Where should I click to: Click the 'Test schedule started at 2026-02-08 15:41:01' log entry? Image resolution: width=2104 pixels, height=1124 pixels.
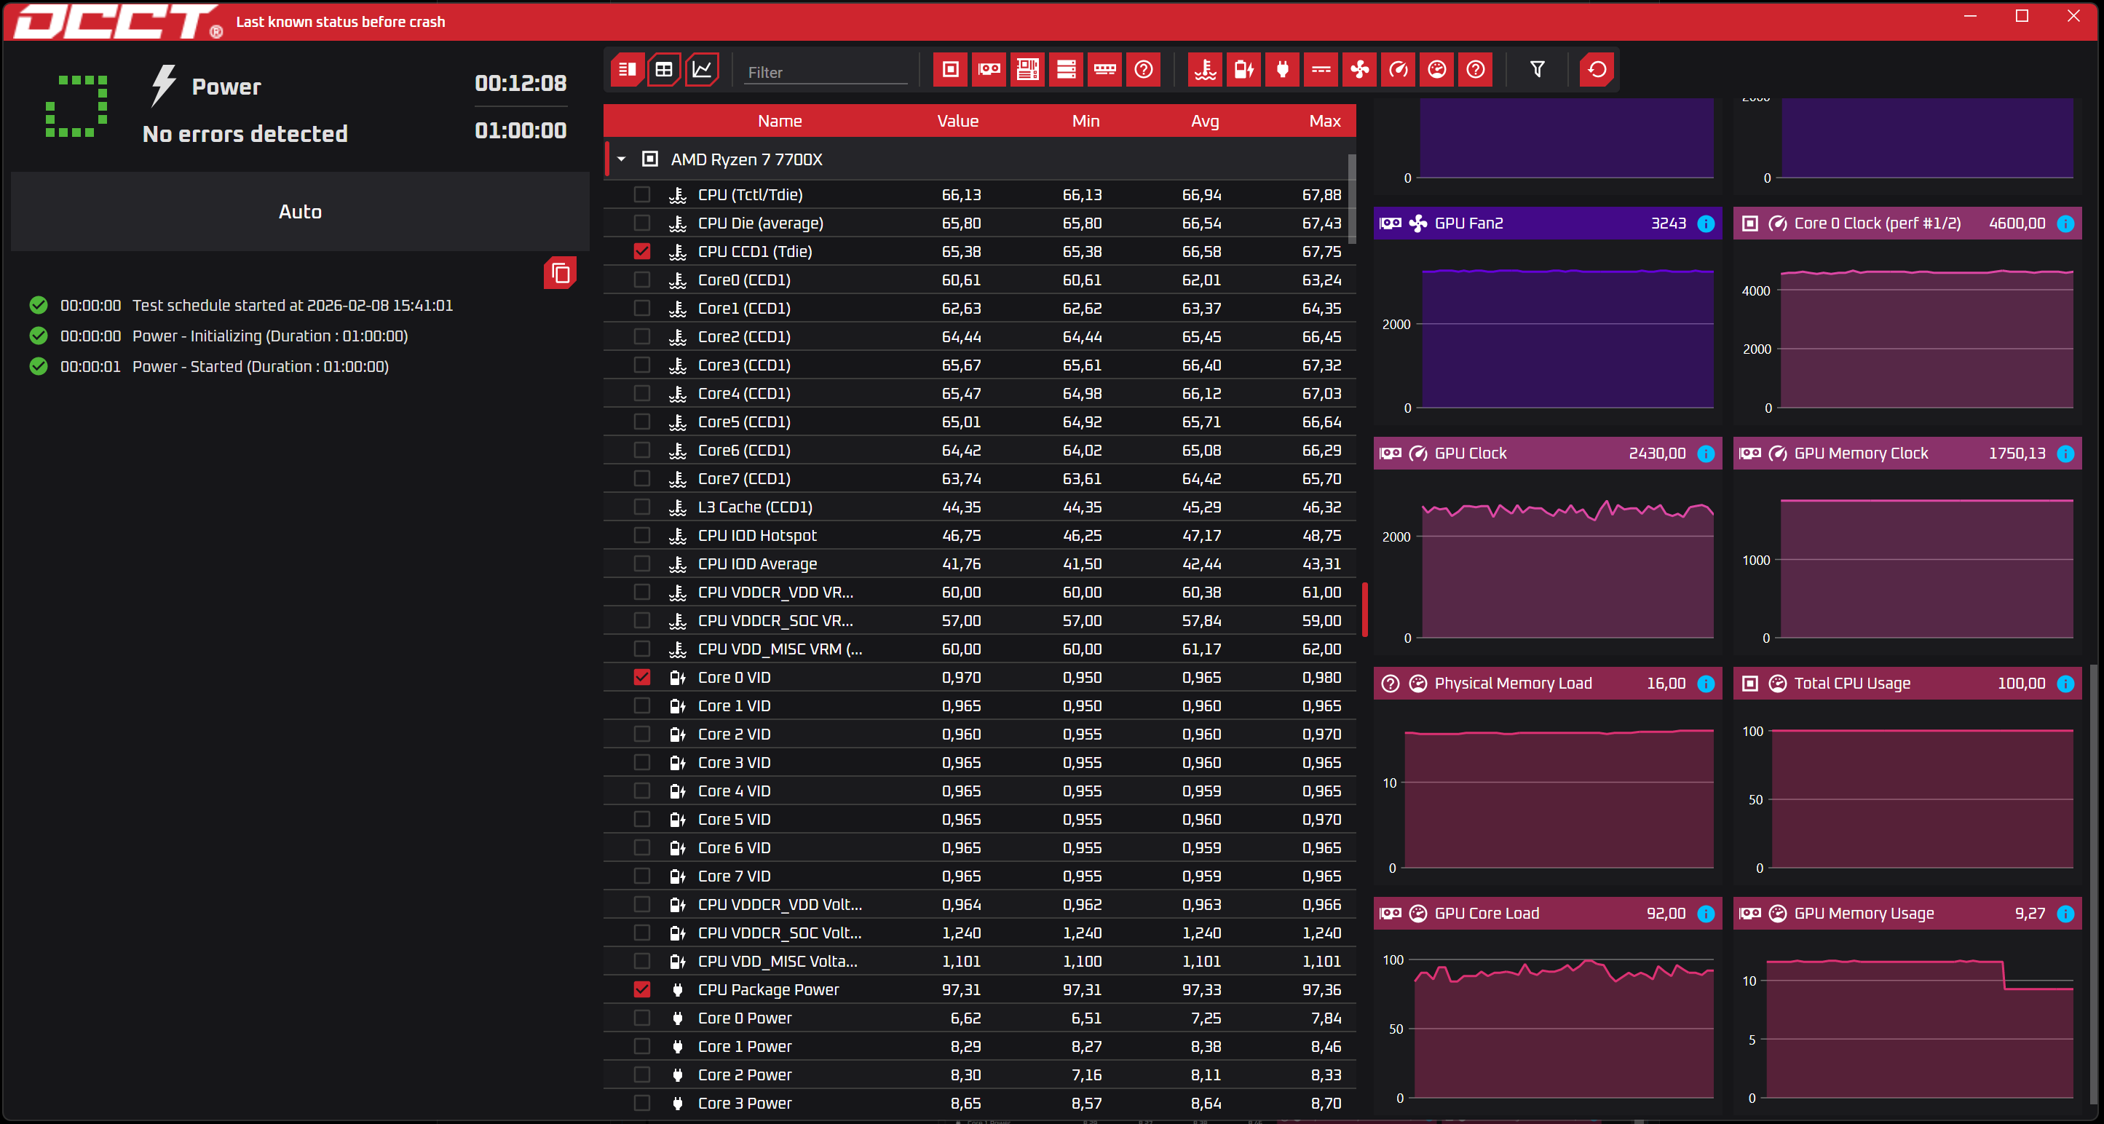tap(293, 306)
